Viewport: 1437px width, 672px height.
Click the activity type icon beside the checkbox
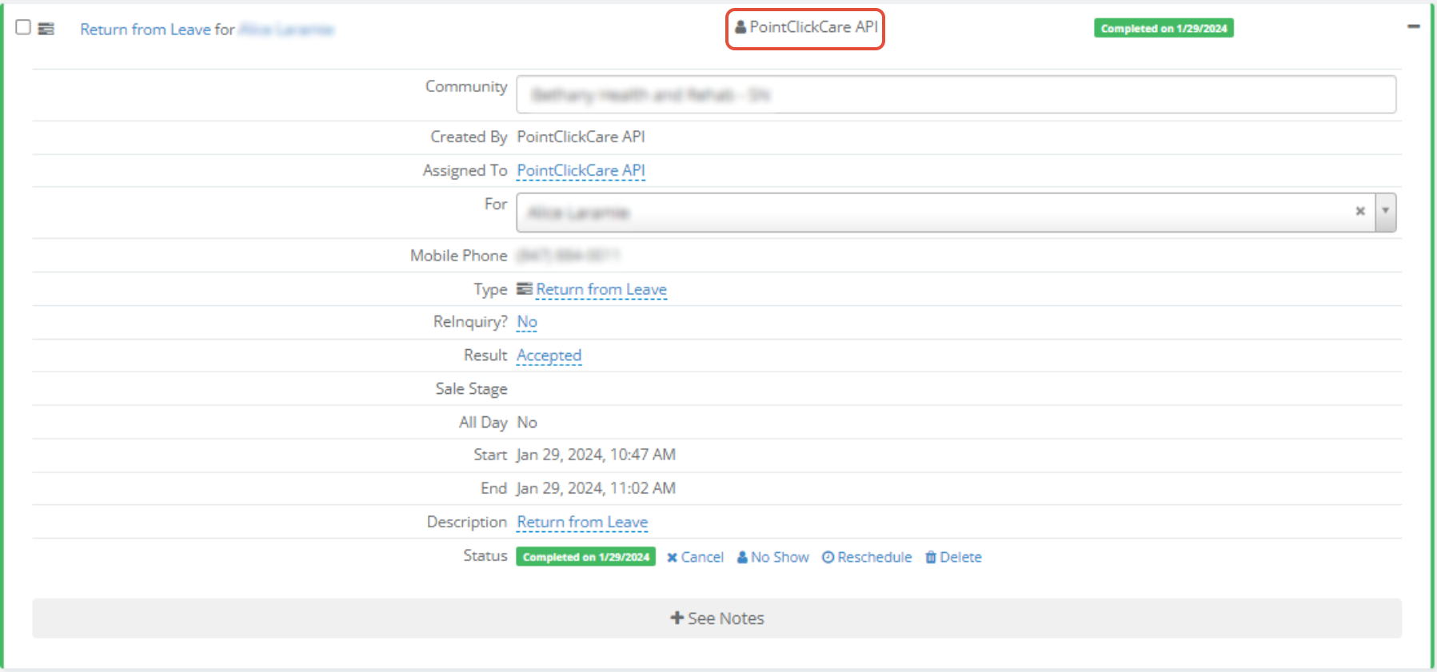click(x=46, y=29)
